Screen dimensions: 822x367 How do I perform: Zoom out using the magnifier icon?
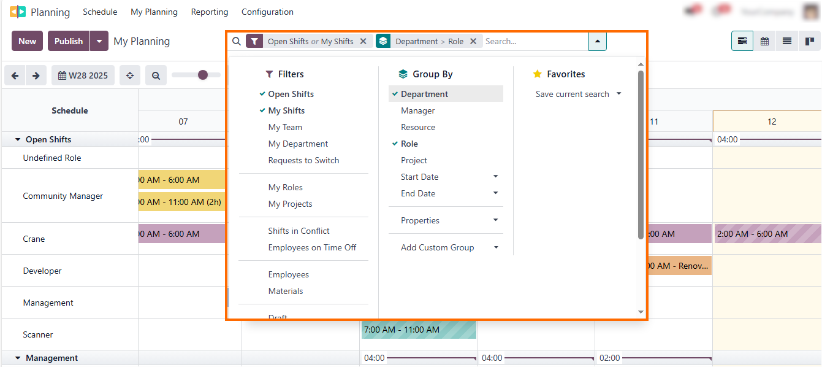tap(156, 75)
